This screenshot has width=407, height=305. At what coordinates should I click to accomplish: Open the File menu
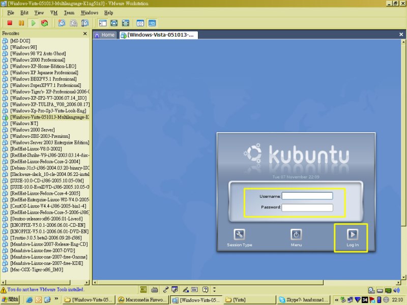click(11, 13)
